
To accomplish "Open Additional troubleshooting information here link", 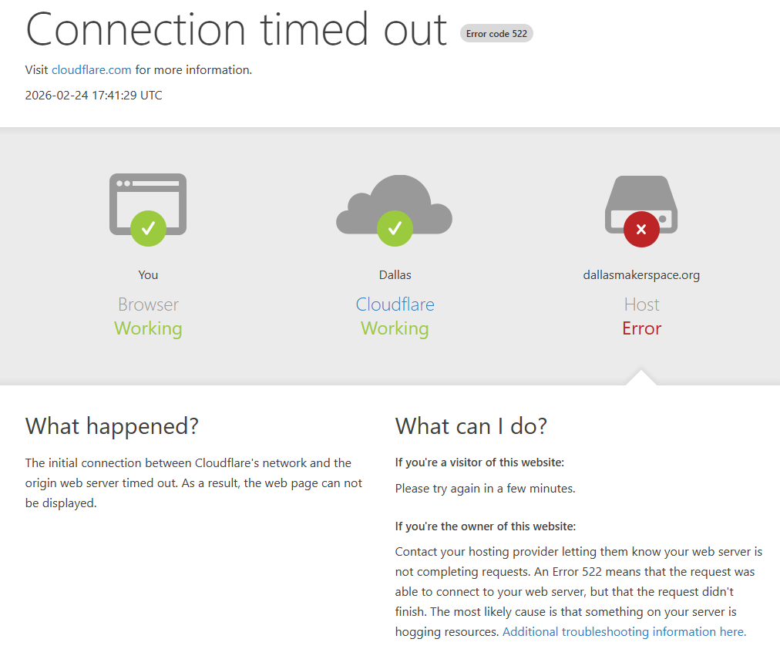I will [x=624, y=631].
